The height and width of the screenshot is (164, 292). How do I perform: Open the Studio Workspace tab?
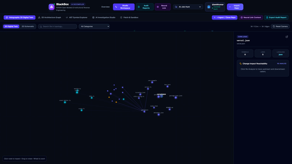[x=124, y=7]
